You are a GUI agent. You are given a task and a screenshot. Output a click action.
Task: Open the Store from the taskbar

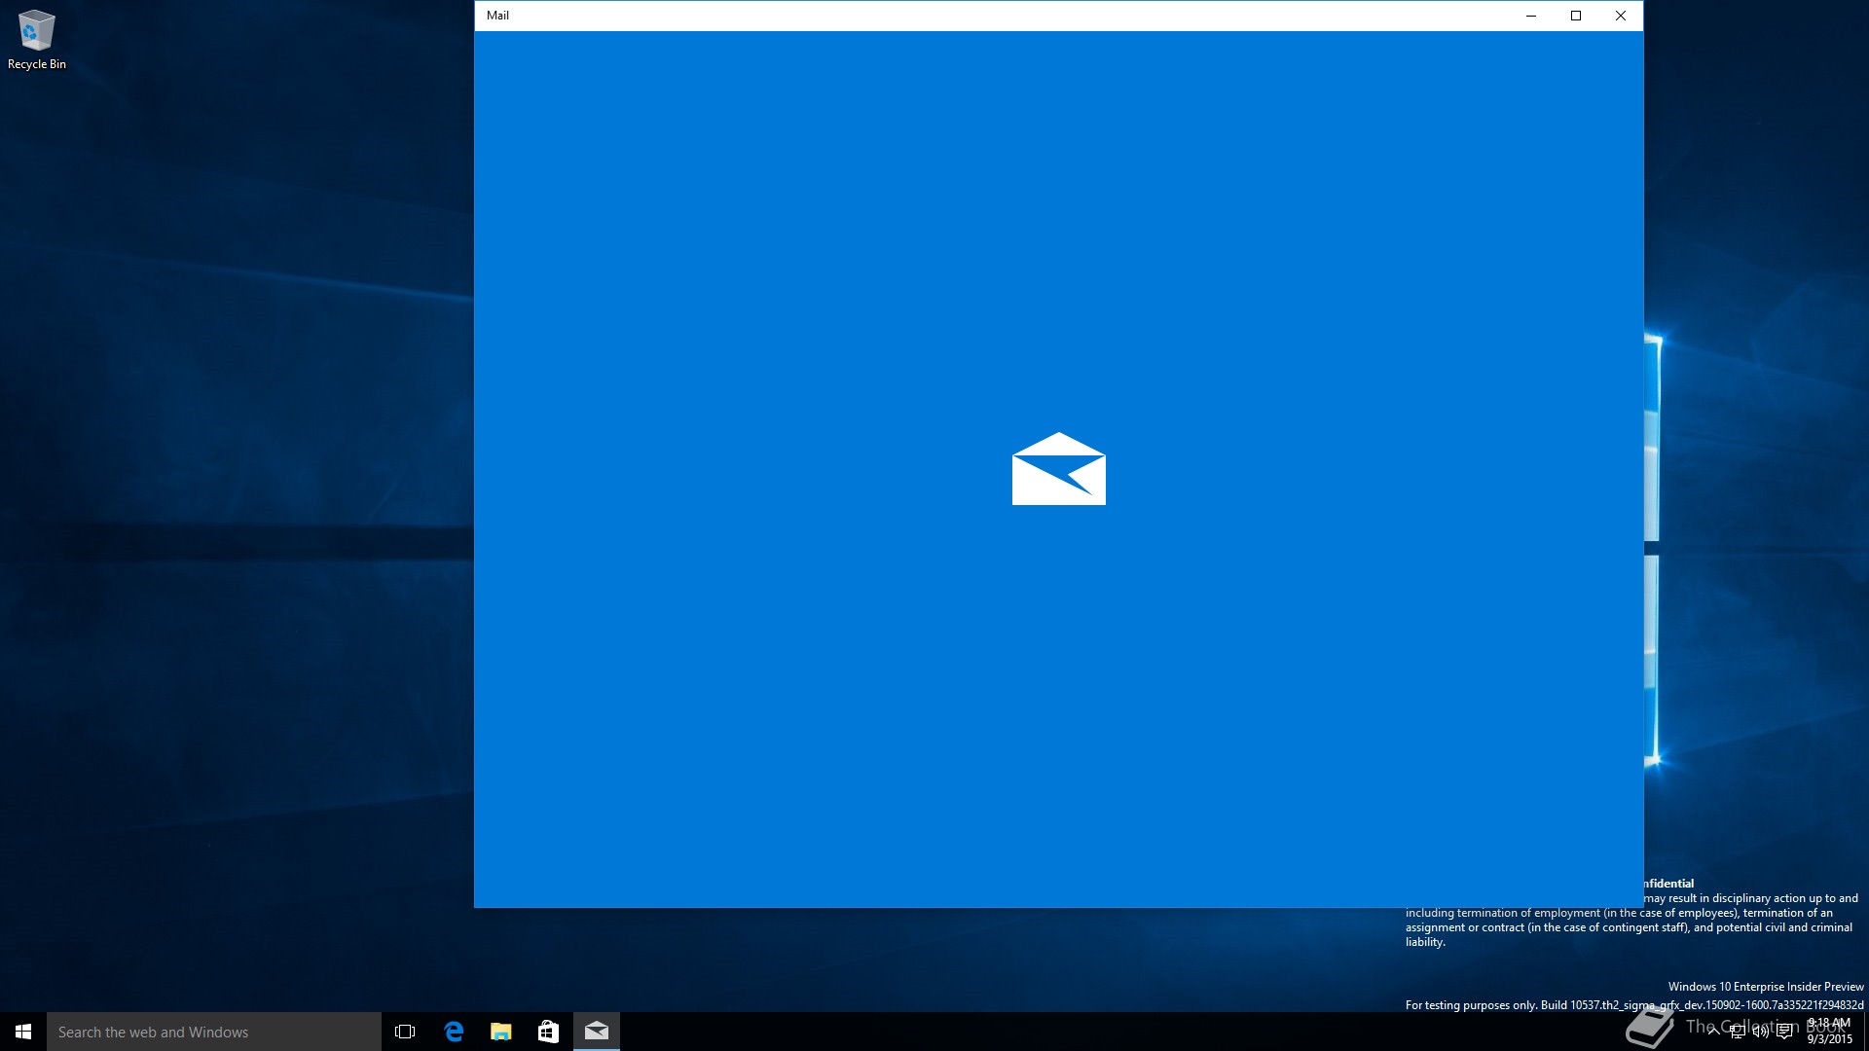548,1032
